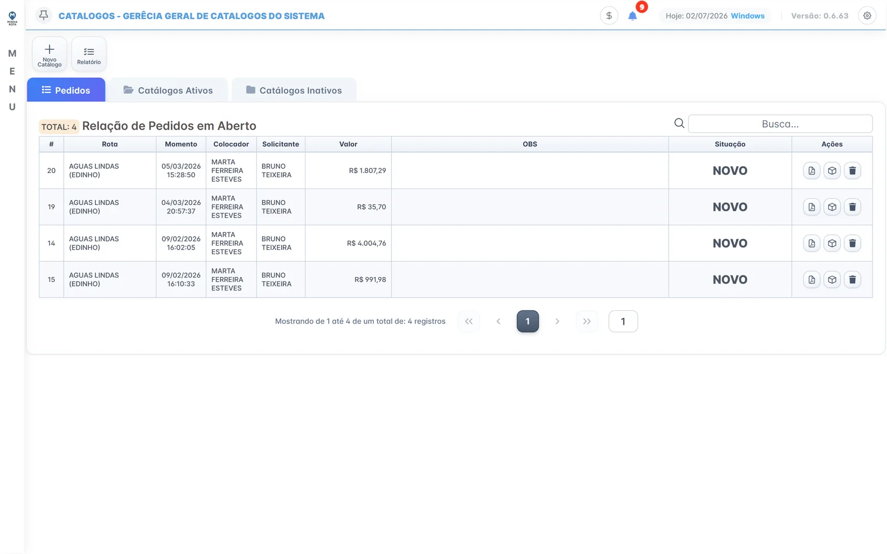Delete order 20 with trash icon
Screen dimensions: 887x554
point(853,171)
